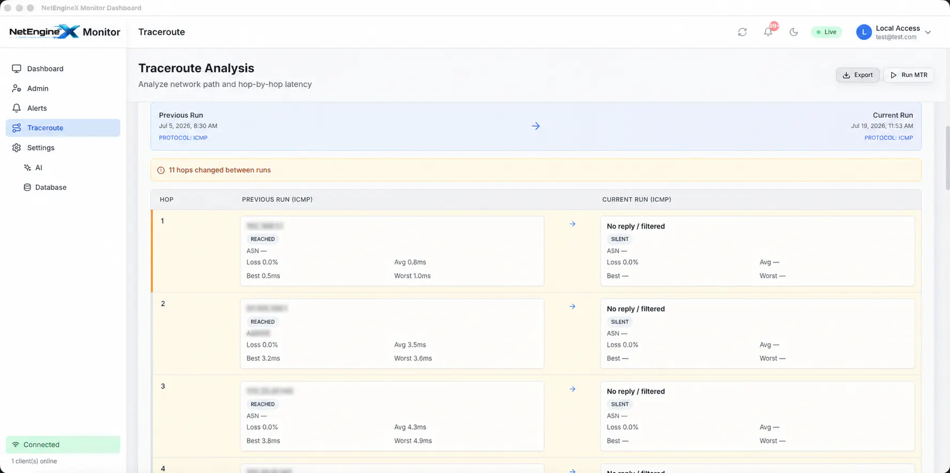Click the HOP column header
This screenshot has width=950, height=473.
[167, 199]
